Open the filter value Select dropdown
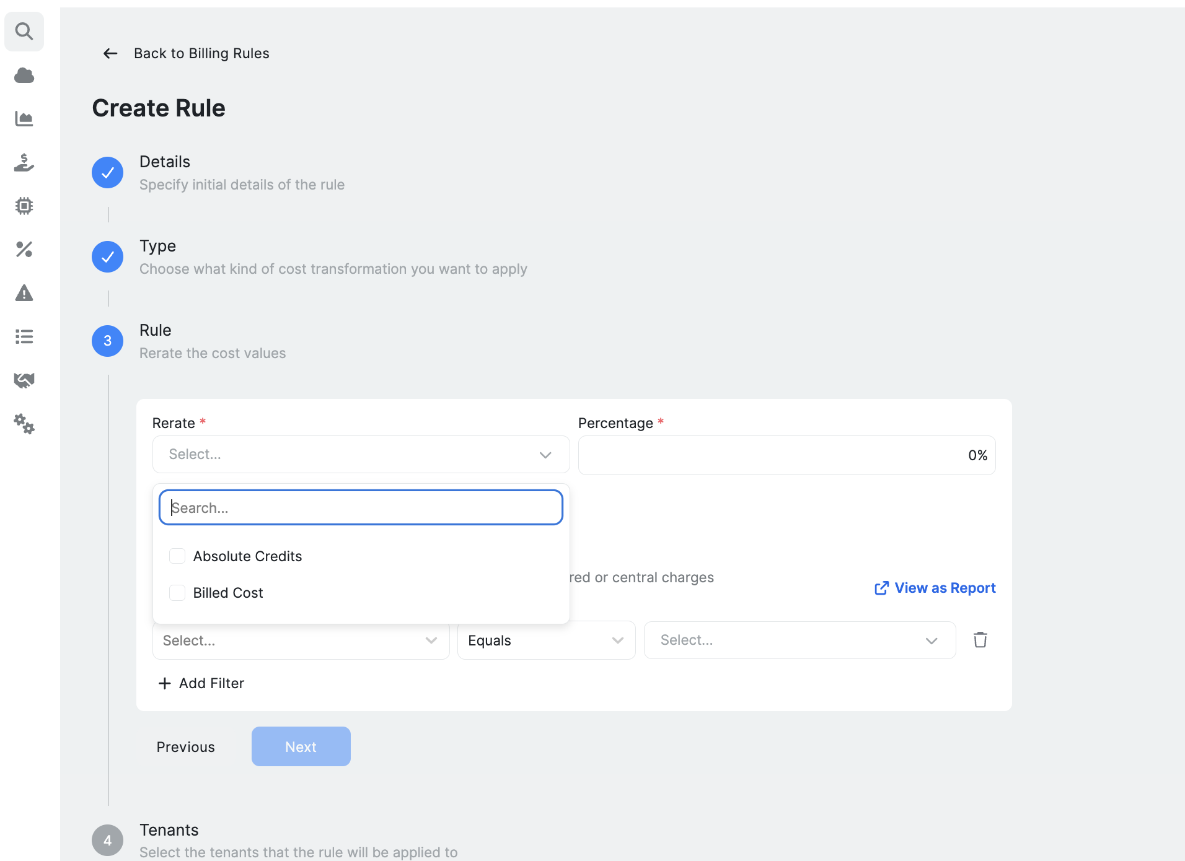This screenshot has width=1185, height=861. coord(800,640)
